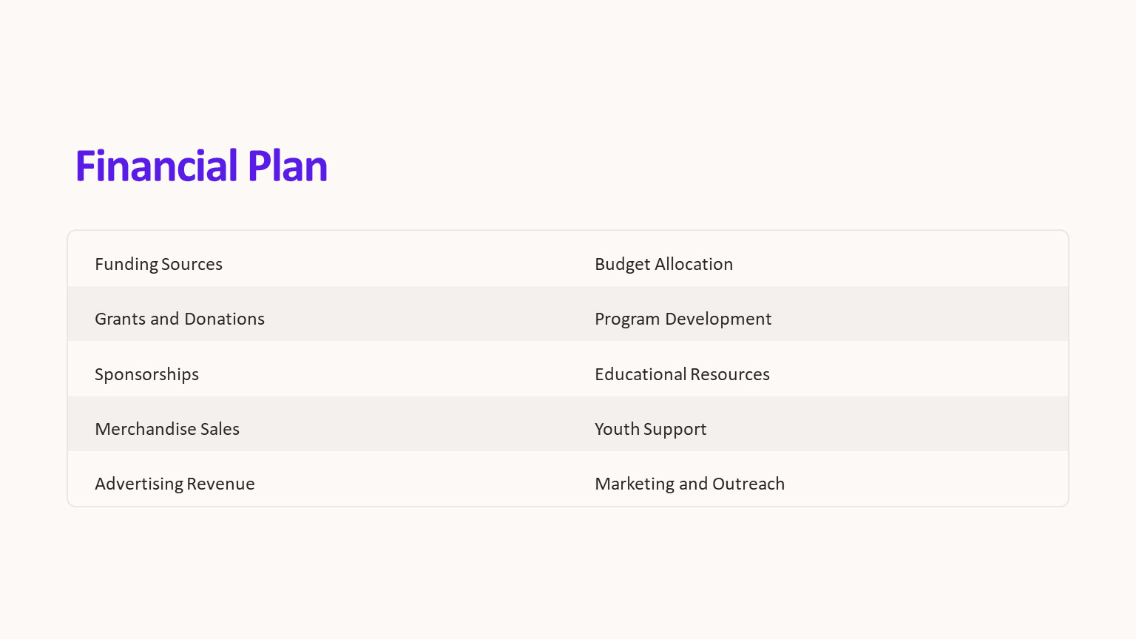
Task: Click the word Financial in title
Action: [x=156, y=166]
